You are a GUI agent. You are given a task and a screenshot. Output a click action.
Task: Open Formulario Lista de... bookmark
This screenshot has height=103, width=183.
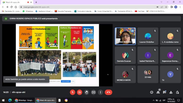coord(83,11)
